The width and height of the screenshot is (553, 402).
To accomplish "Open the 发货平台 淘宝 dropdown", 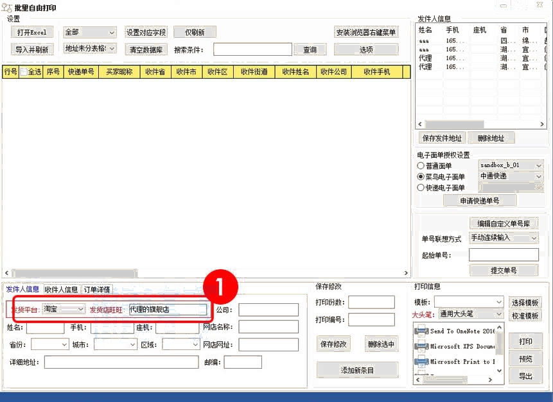I will (64, 309).
